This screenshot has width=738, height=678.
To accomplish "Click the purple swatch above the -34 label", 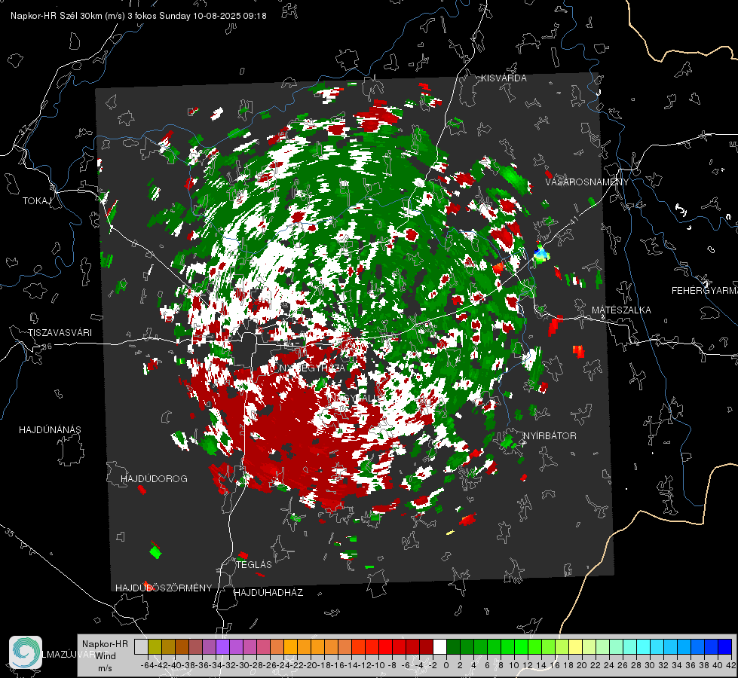I will click(222, 646).
